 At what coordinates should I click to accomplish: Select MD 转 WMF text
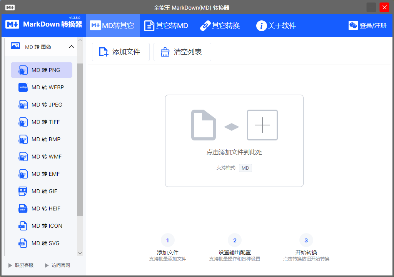click(47, 157)
